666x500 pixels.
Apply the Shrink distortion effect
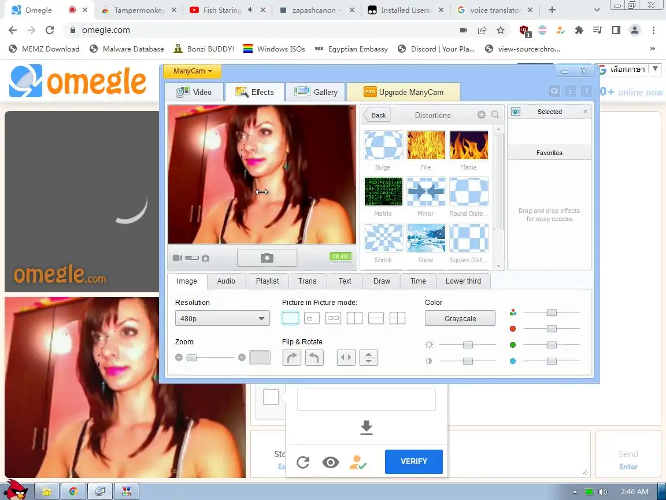click(383, 238)
